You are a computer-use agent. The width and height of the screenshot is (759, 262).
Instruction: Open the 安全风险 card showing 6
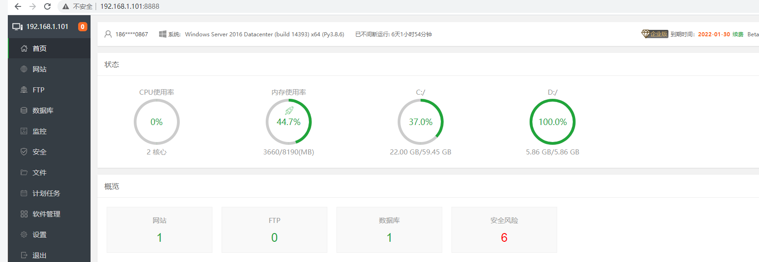(504, 230)
